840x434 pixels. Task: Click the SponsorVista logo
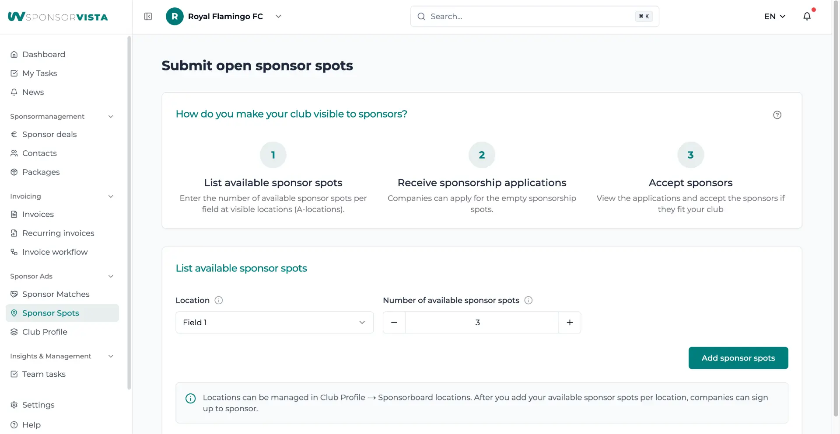point(58,17)
